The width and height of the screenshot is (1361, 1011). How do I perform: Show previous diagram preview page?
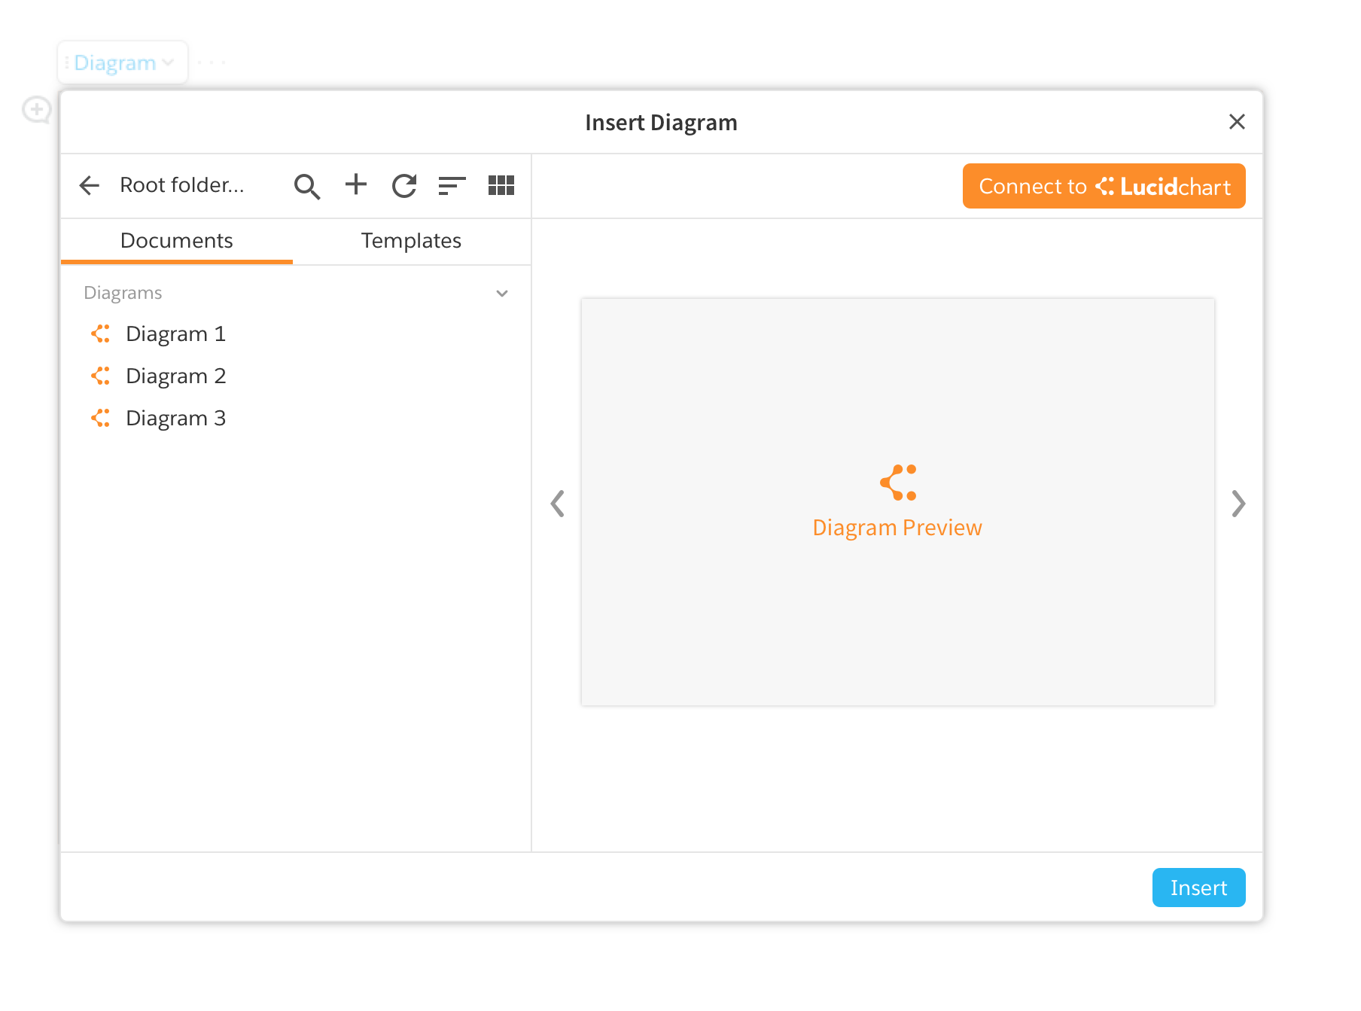[x=558, y=504]
